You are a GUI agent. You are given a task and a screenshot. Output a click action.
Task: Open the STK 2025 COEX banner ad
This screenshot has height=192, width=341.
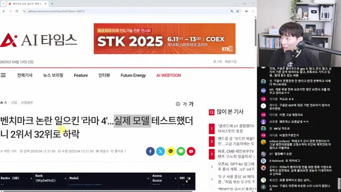[x=165, y=38]
